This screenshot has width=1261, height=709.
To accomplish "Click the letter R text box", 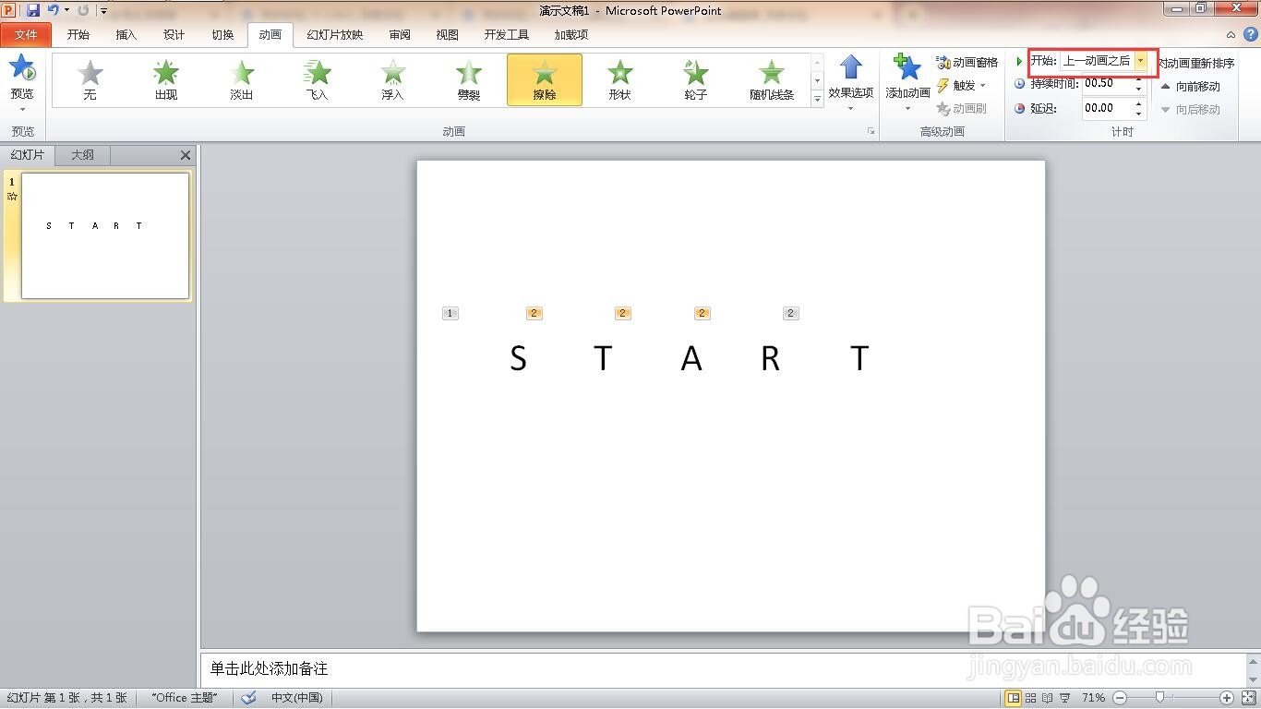I will tap(770, 358).
